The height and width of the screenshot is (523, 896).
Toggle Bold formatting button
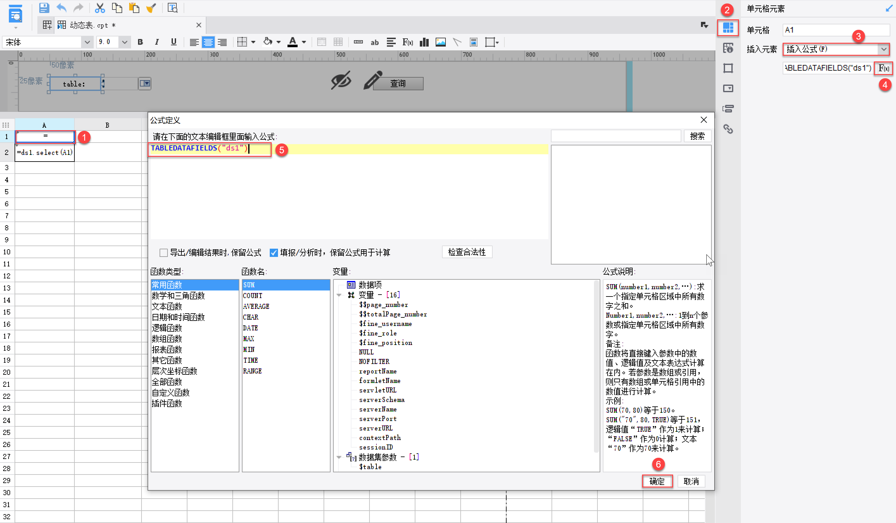pos(140,42)
